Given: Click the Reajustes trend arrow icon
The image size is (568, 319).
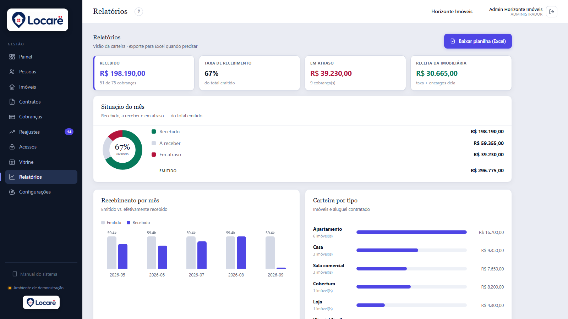Looking at the screenshot, I should click(12, 132).
